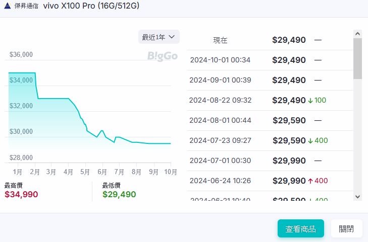
Task: Click the scrollbar down arrow
Action: tap(357, 197)
